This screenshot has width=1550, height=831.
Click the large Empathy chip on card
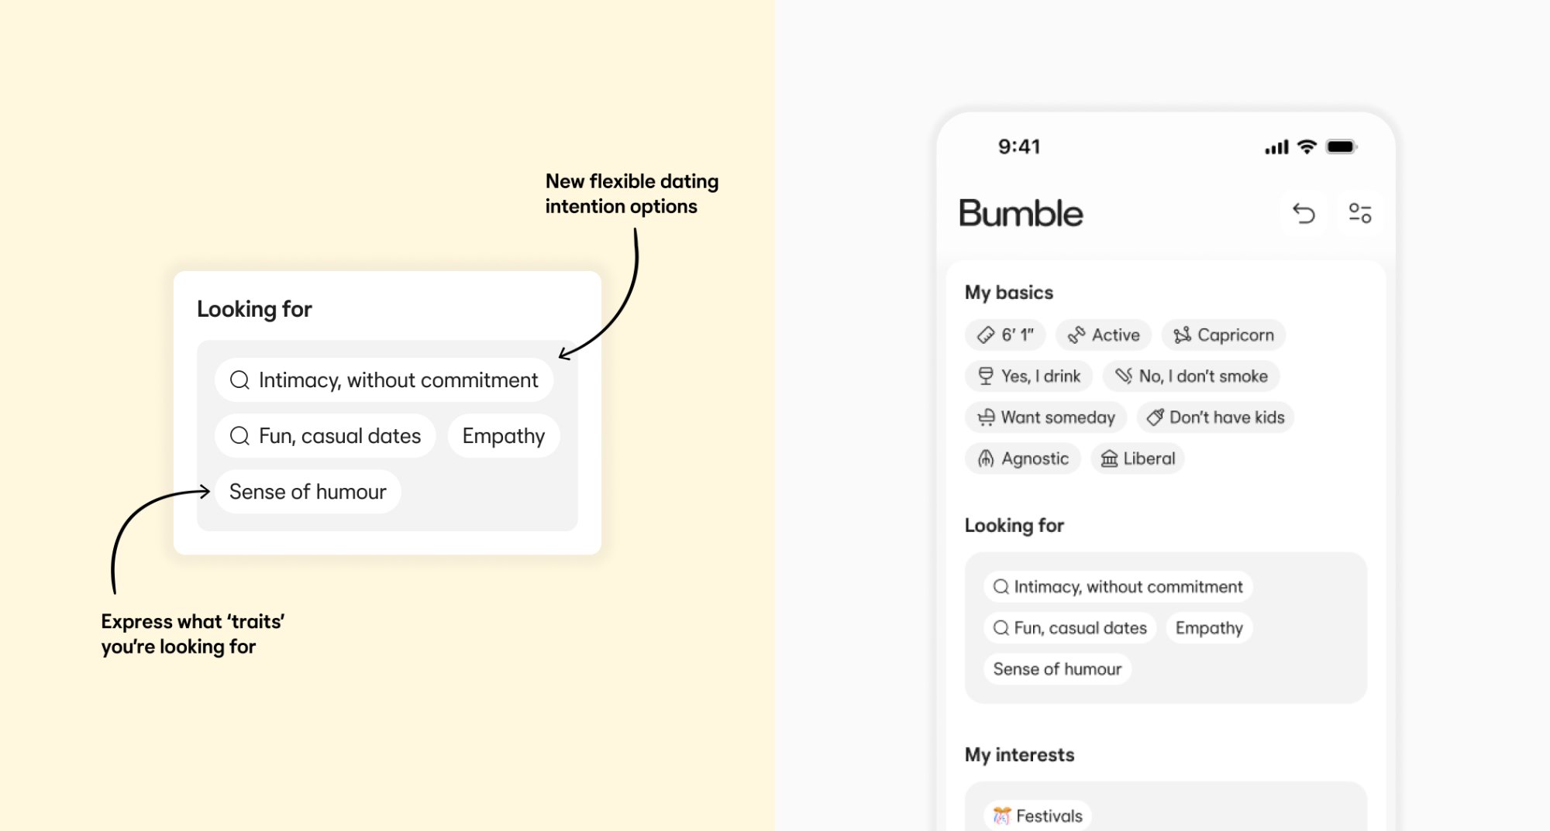pos(503,436)
